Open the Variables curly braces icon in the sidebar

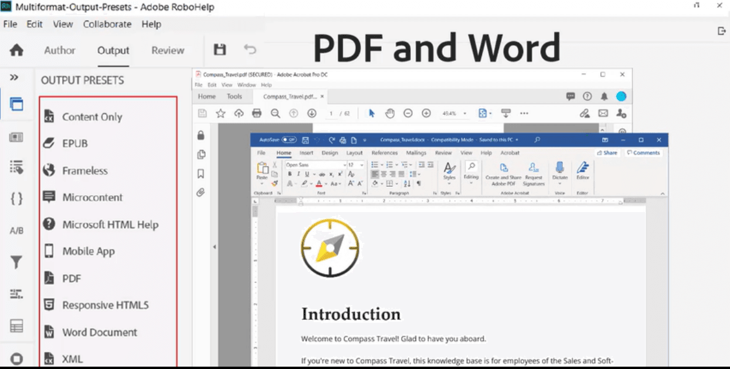click(x=16, y=199)
